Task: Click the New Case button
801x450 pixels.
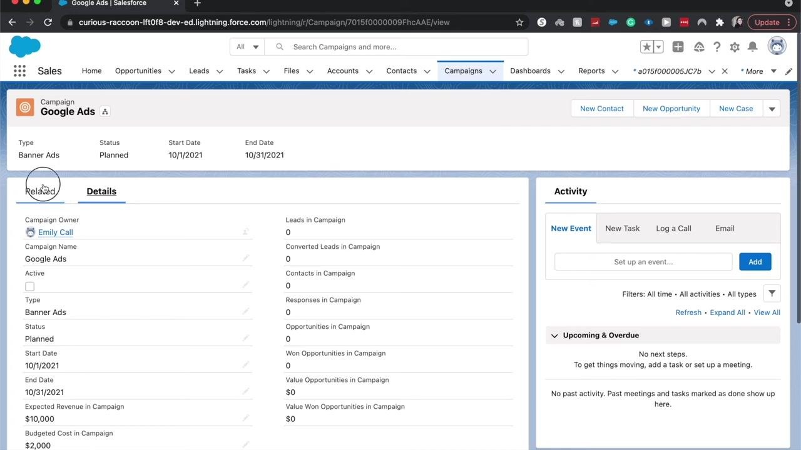Action: click(x=736, y=109)
